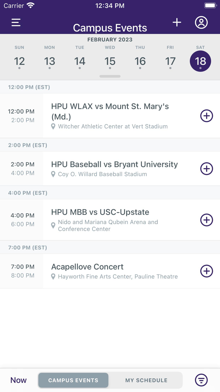Select Wednesday February 15
This screenshot has width=220, height=392.
(x=110, y=61)
